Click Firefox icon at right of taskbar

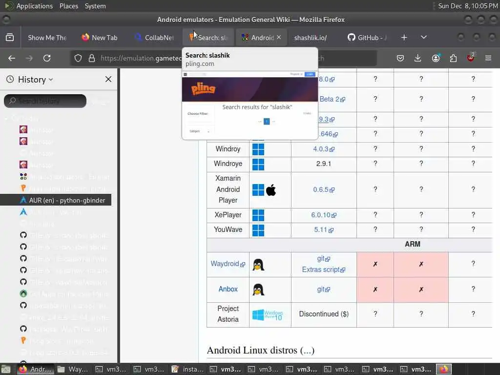tap(444, 369)
